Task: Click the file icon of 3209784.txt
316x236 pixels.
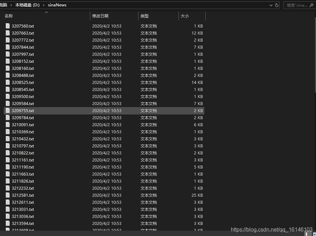Action: point(8,117)
